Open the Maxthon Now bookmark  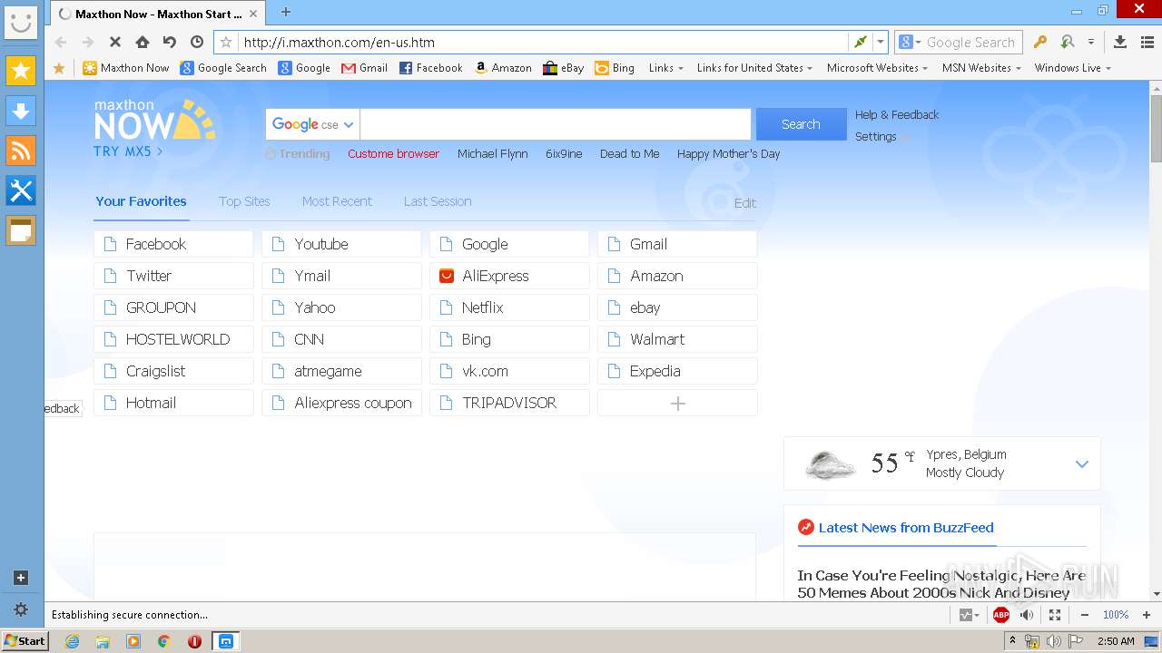pyautogui.click(x=125, y=68)
